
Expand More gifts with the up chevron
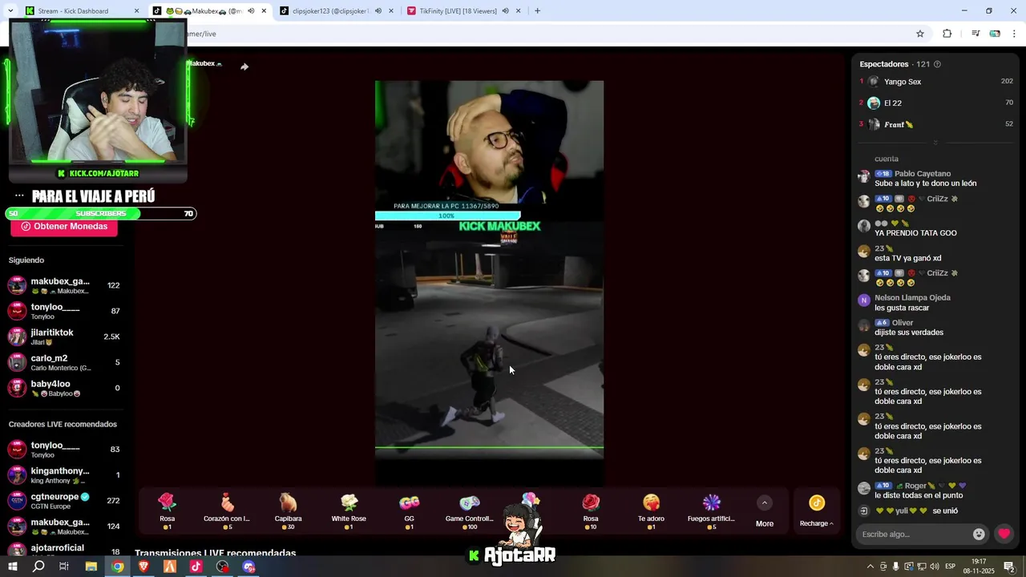point(765,502)
